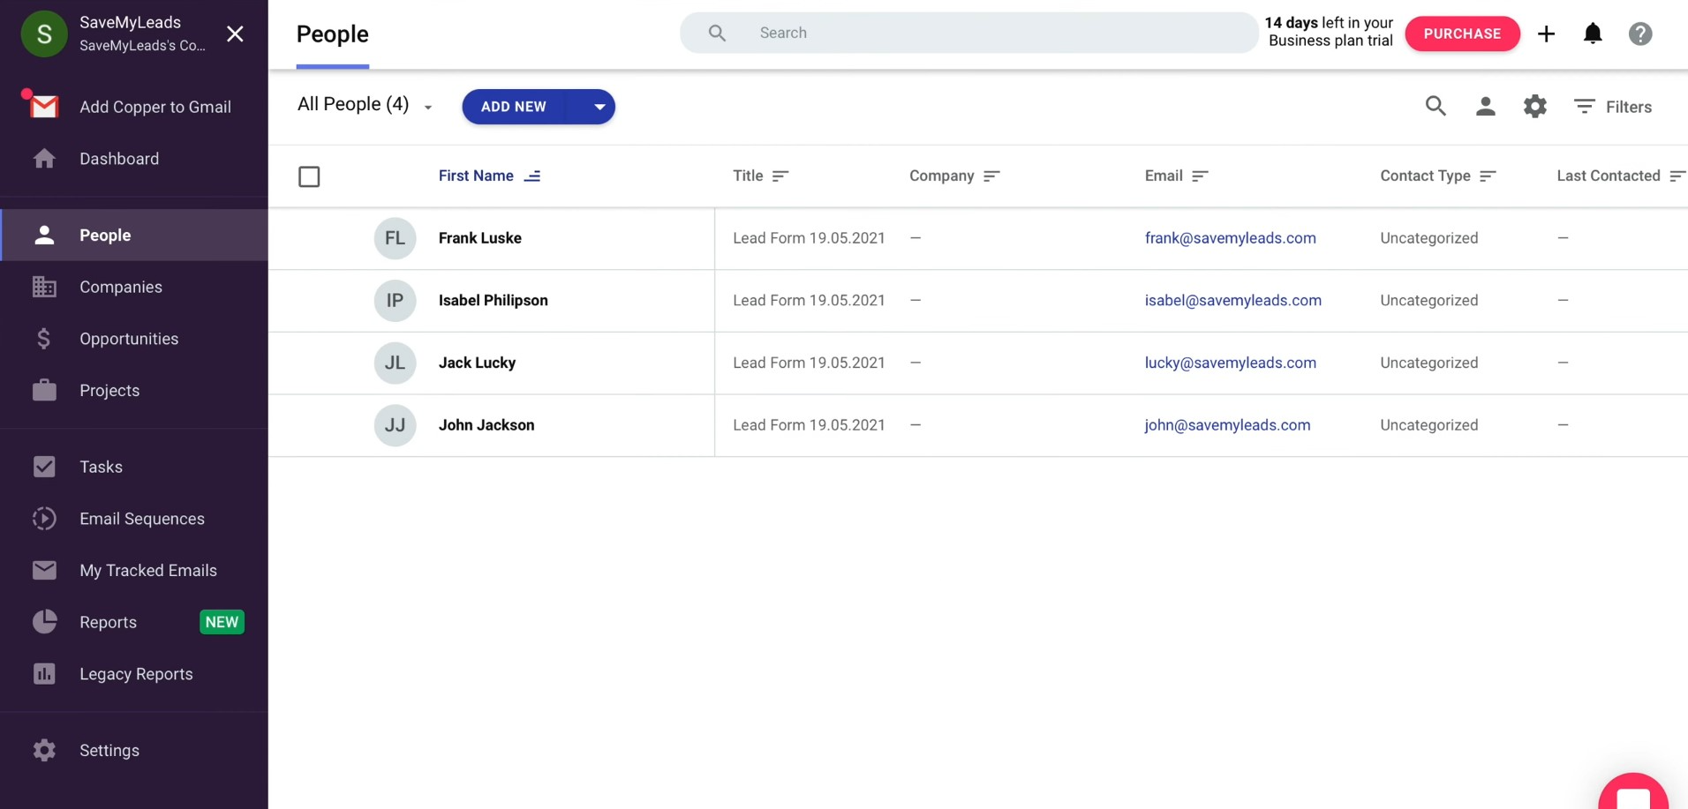Image resolution: width=1688 pixels, height=809 pixels.
Task: Click the Tasks checkmark icon
Action: click(44, 467)
